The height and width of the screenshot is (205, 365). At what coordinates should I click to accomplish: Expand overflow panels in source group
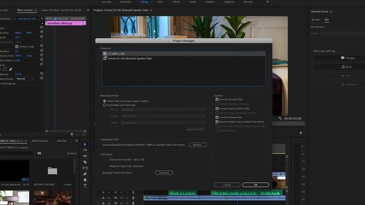[x=88, y=10]
